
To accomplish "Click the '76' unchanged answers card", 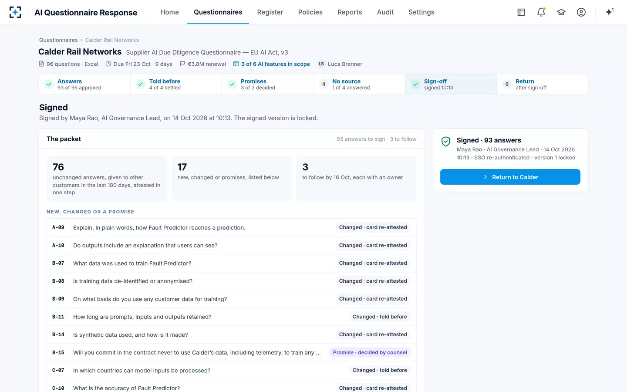I will [x=107, y=179].
